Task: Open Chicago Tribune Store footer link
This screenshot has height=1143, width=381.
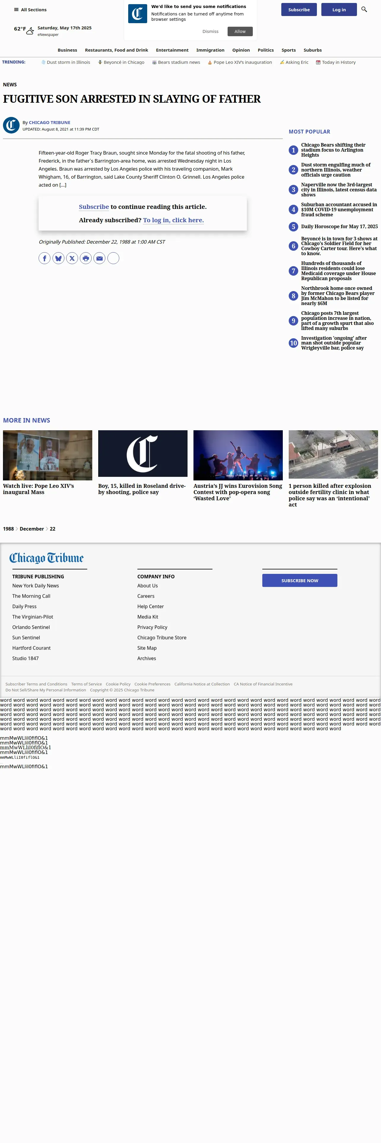Action: click(x=162, y=638)
